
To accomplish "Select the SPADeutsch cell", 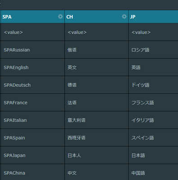I will 32,85.
